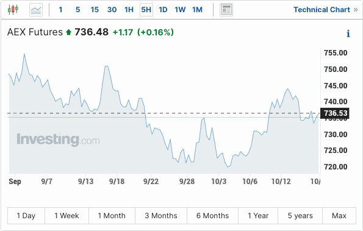Click the 750.00 axis label
This screenshot has width=363, height=231.
point(336,69)
